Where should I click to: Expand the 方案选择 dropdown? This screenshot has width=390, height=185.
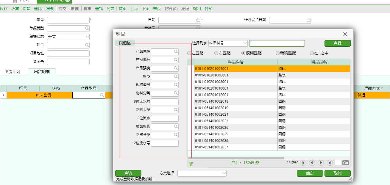tap(224, 173)
